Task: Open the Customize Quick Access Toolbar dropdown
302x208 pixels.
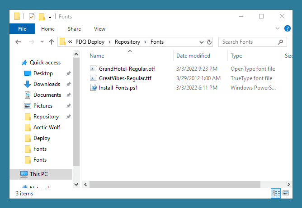Action: point(50,17)
